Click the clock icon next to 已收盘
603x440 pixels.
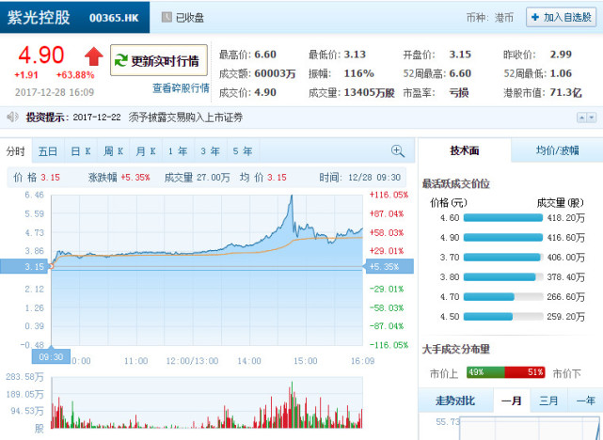167,17
